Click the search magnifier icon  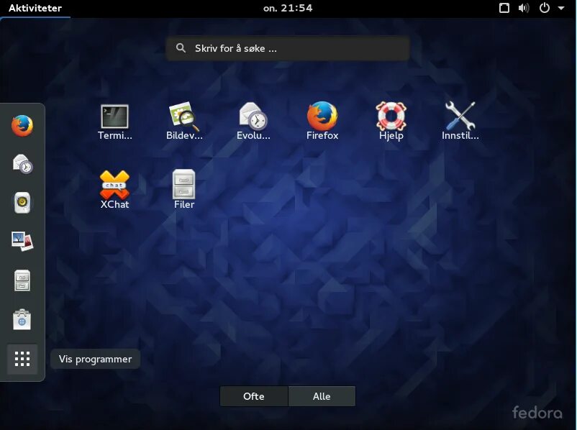click(181, 48)
